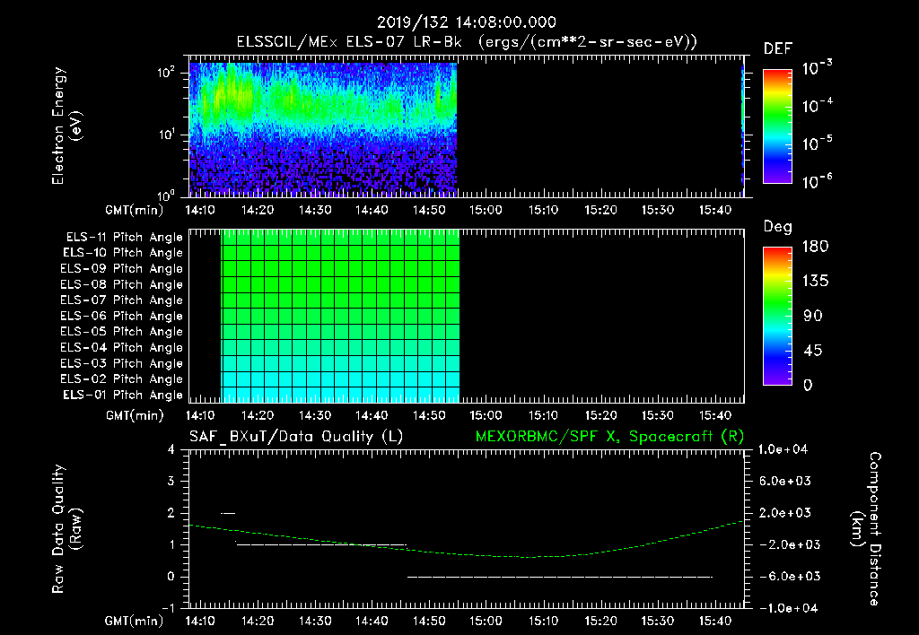The width and height of the screenshot is (919, 635).
Task: Click the DEF color scale bar
Action: (777, 126)
